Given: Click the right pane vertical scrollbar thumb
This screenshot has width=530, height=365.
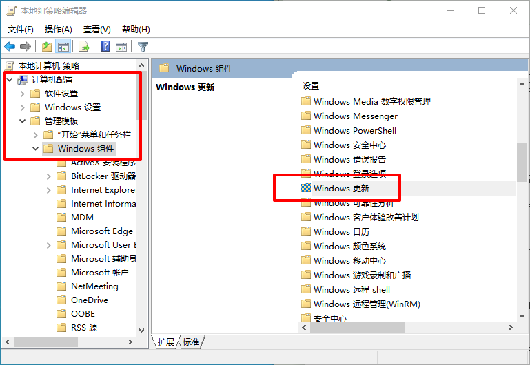Looking at the screenshot, I should point(522,161).
